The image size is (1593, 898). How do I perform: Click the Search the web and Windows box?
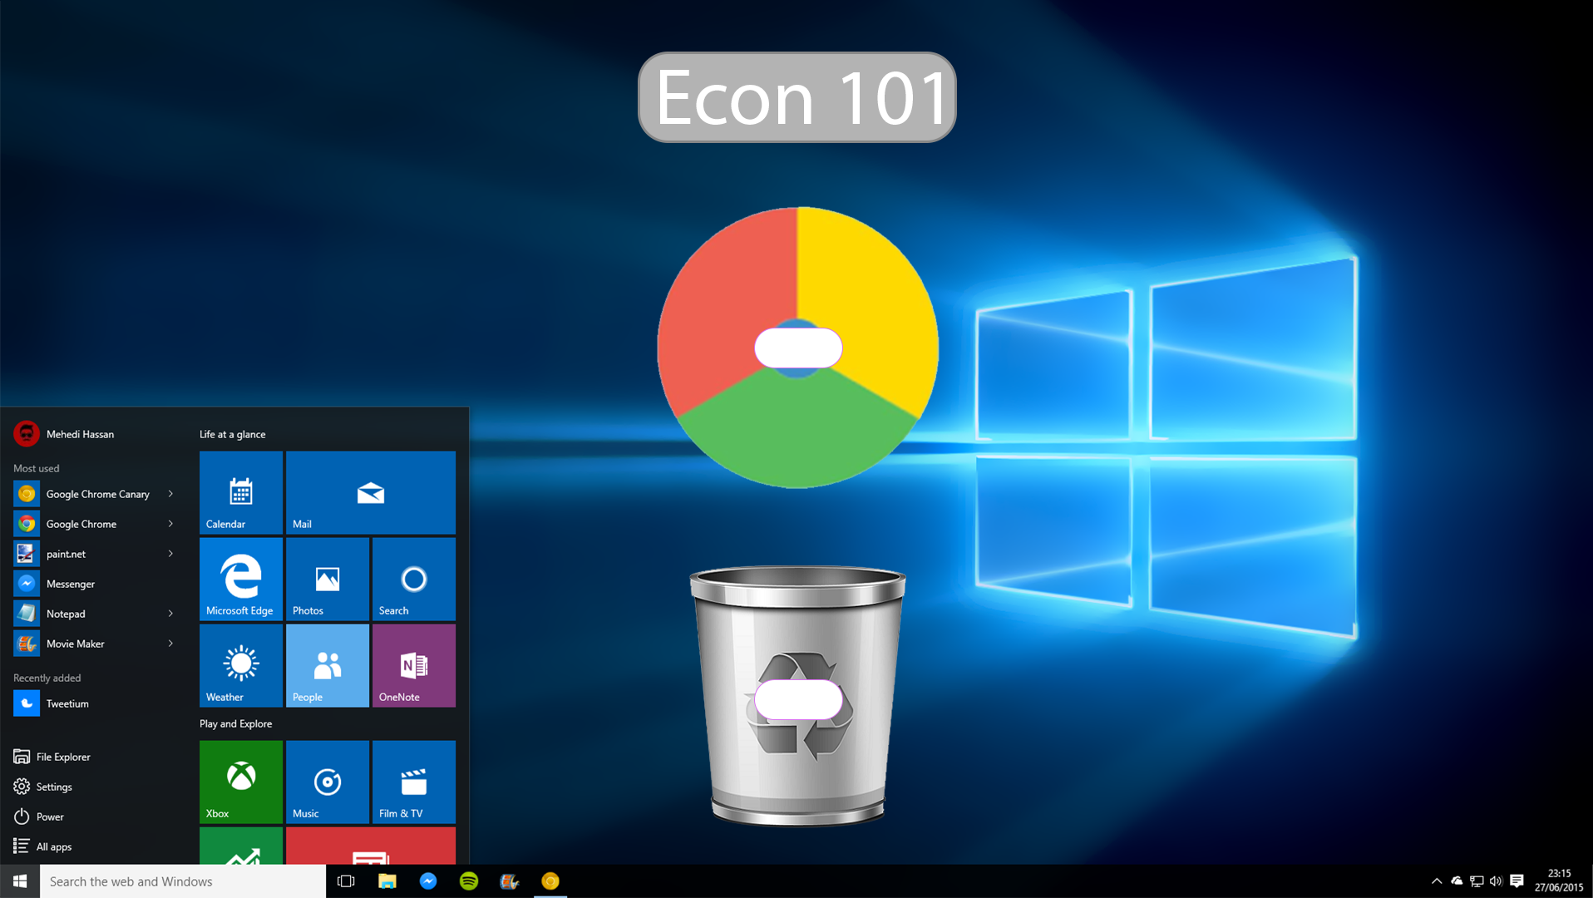(183, 881)
